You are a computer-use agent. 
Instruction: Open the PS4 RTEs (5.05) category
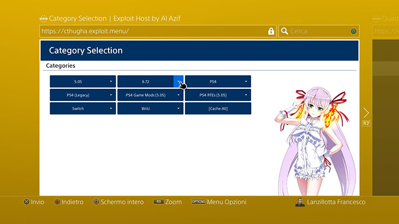coord(213,95)
